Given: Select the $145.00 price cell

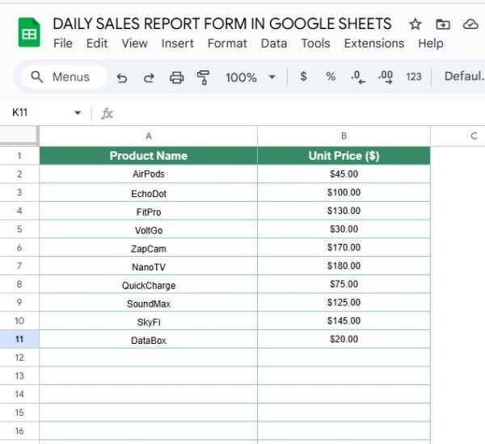Looking at the screenshot, I should point(344,320).
